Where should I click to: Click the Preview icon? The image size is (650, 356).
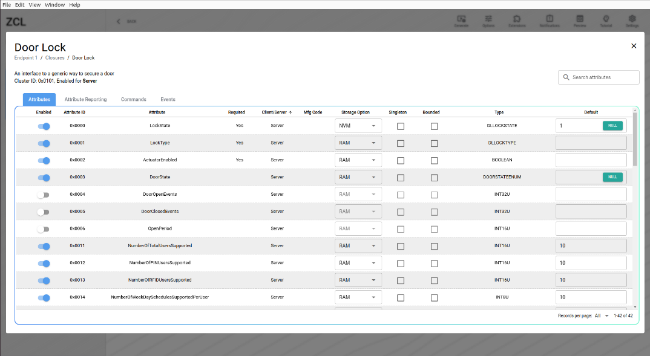point(580,19)
